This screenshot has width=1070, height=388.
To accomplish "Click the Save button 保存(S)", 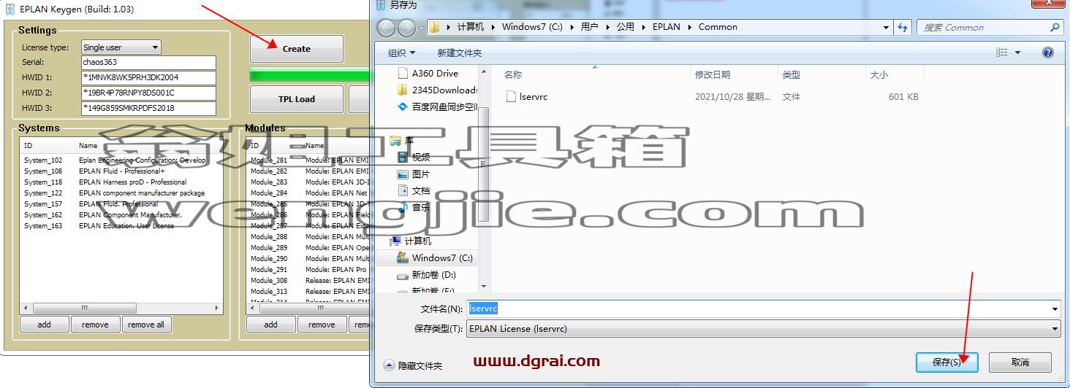I will [x=946, y=362].
